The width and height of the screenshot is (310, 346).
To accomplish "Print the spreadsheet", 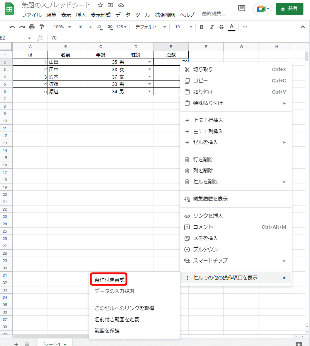I will click(x=31, y=27).
